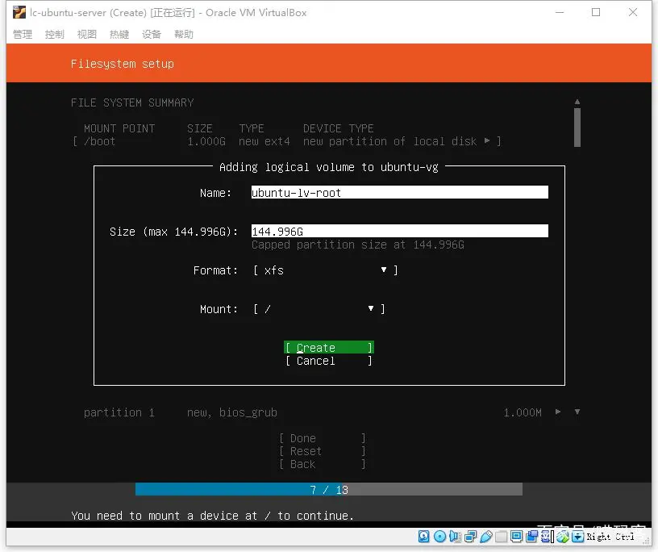Click 'You need to mount a device' message
This screenshot has width=658, height=552.
click(x=212, y=516)
